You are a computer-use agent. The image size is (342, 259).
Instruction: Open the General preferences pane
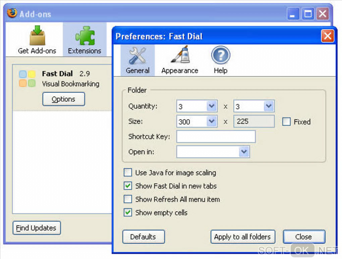click(x=137, y=60)
